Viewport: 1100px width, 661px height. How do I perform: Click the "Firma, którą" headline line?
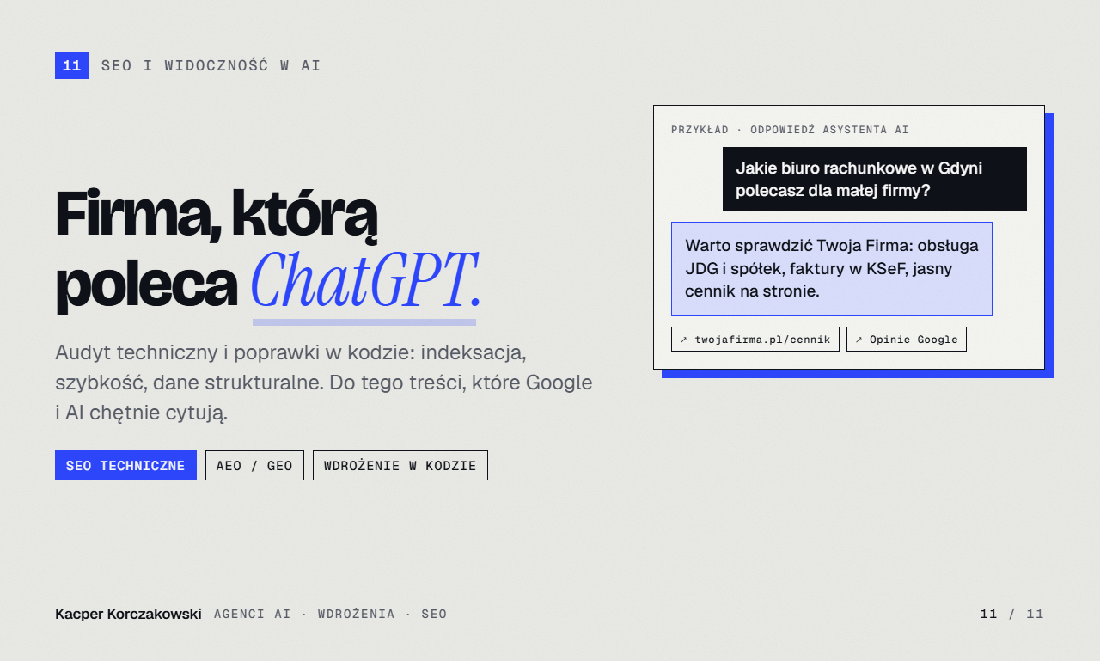point(217,215)
